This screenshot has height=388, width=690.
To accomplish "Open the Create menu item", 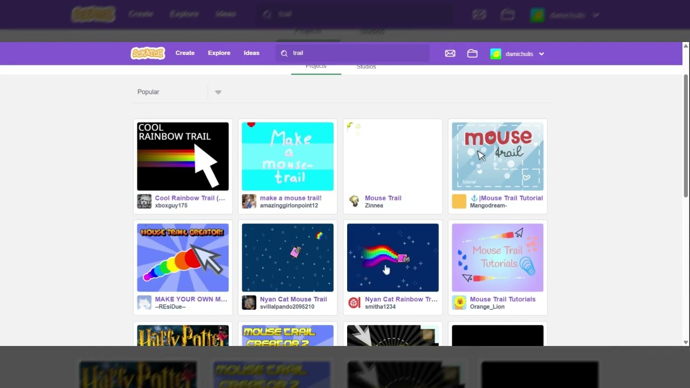I will pos(185,53).
